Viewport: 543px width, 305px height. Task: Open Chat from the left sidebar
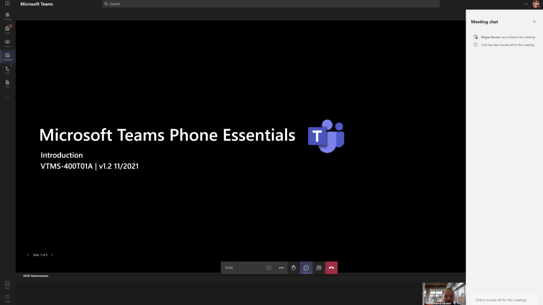click(7, 29)
